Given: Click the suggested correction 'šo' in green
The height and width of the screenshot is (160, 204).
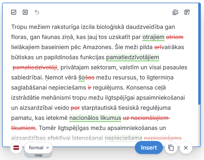Looking at the screenshot, I should tap(81, 78).
